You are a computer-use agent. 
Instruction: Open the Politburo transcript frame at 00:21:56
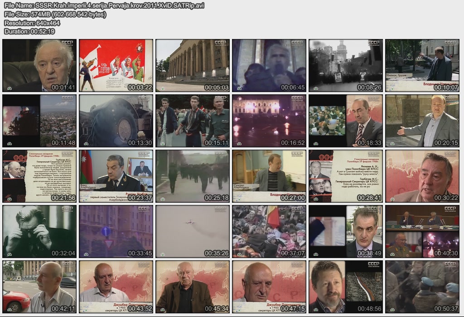39,176
